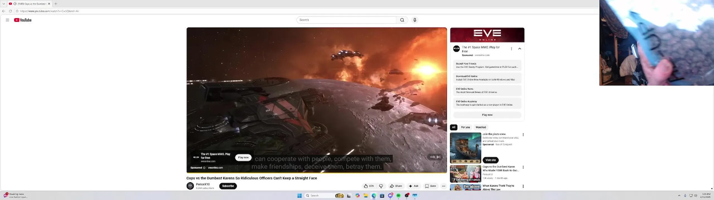Open the Flabbergasted Karen video thumbnail
Image resolution: width=714 pixels, height=200 pixels.
pos(465,174)
